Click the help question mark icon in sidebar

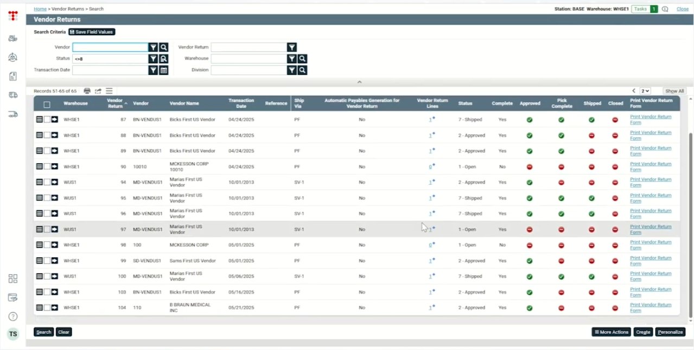coord(13,316)
